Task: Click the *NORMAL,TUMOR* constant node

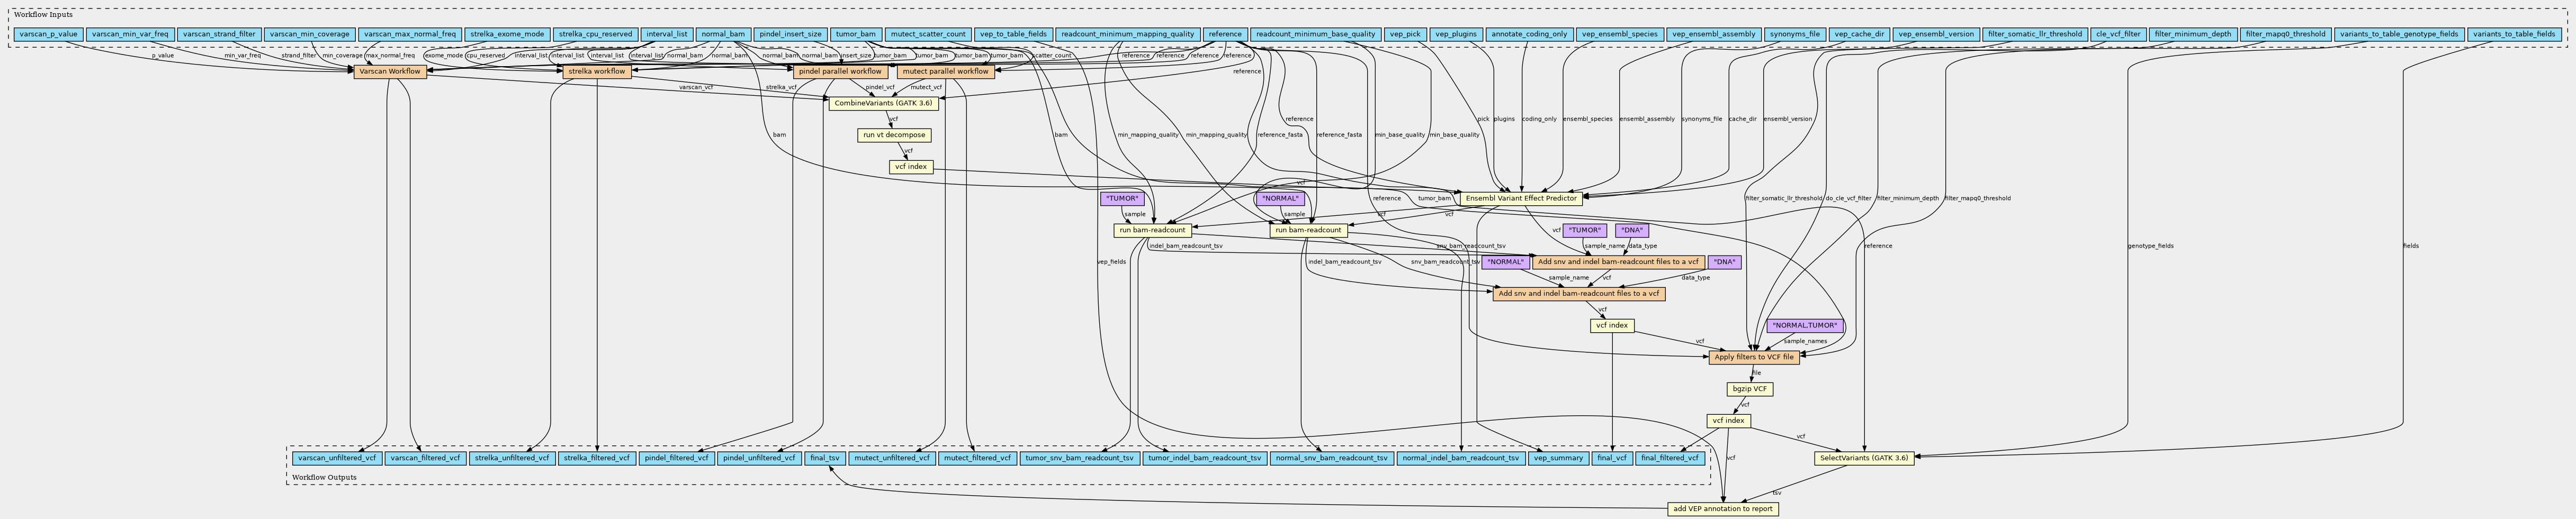Action: pos(1804,325)
